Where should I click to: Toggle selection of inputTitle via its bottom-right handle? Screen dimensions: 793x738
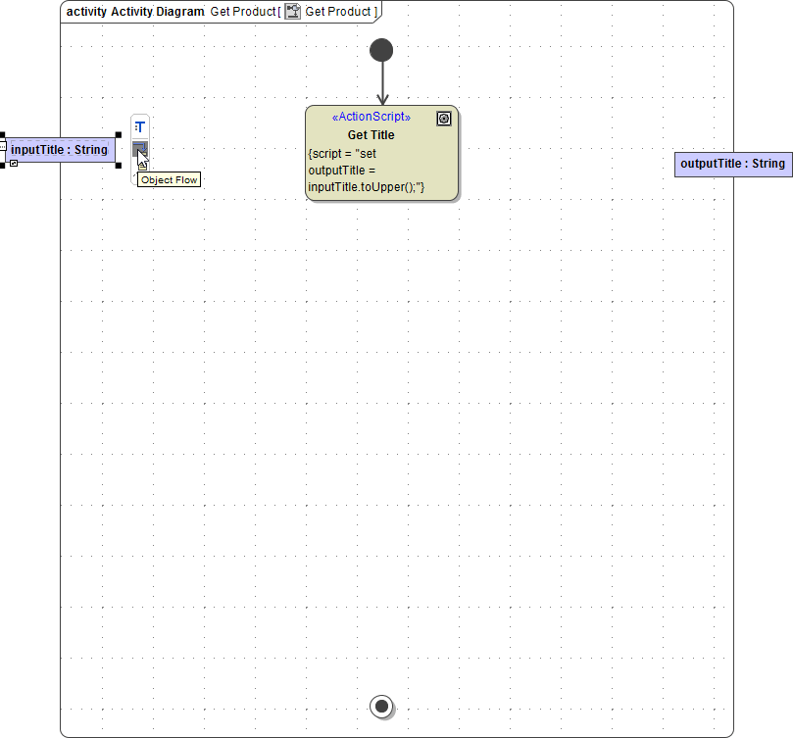(x=117, y=164)
